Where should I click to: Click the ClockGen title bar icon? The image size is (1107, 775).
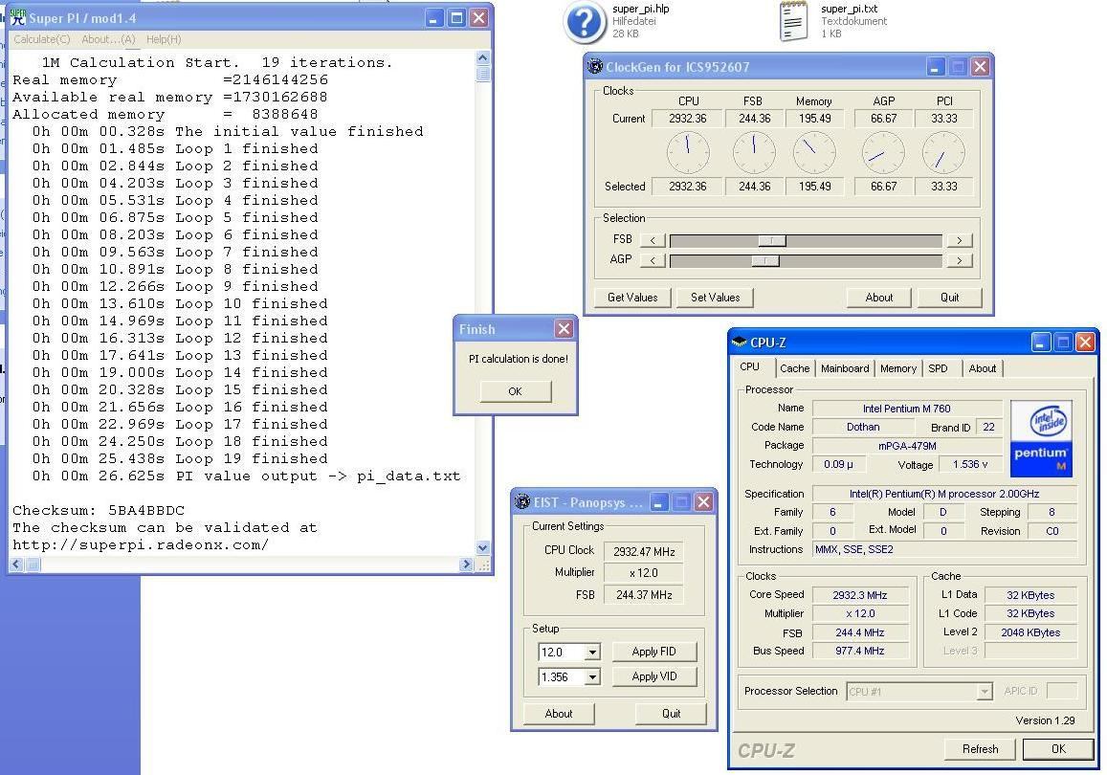(595, 66)
